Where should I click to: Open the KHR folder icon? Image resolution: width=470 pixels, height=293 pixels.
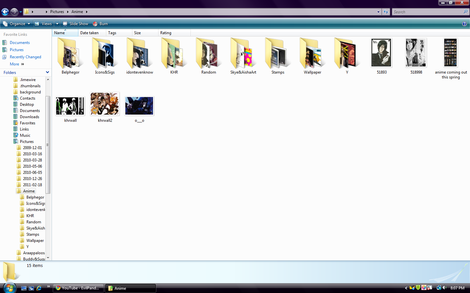(x=174, y=53)
